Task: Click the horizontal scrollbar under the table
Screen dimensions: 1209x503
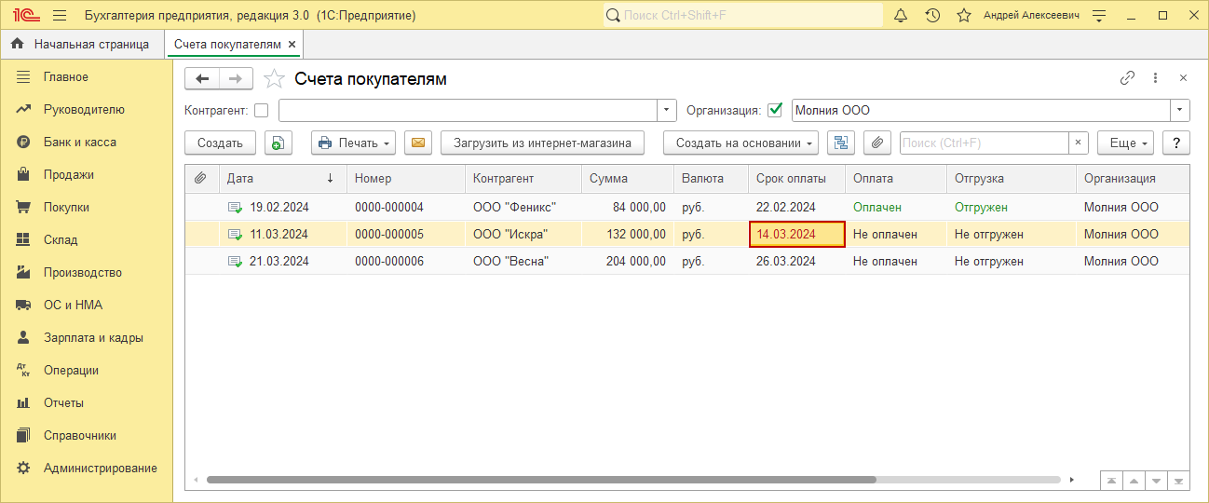Action: [x=540, y=480]
